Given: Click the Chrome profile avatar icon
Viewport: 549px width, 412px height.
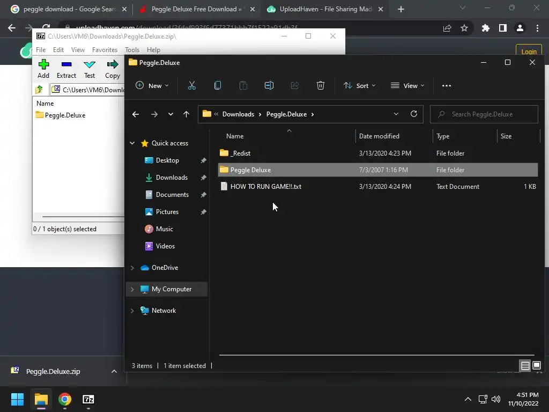Looking at the screenshot, I should pos(520,28).
